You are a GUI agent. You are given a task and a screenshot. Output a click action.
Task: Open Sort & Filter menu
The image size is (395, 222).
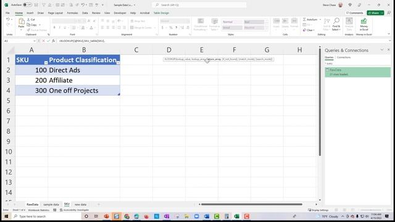click(x=326, y=25)
